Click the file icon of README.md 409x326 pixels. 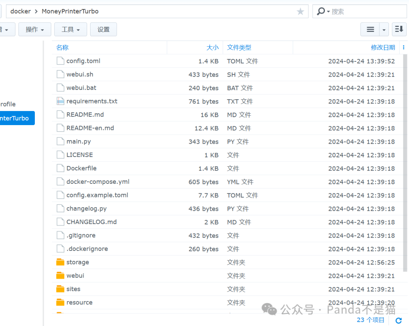[x=60, y=114]
